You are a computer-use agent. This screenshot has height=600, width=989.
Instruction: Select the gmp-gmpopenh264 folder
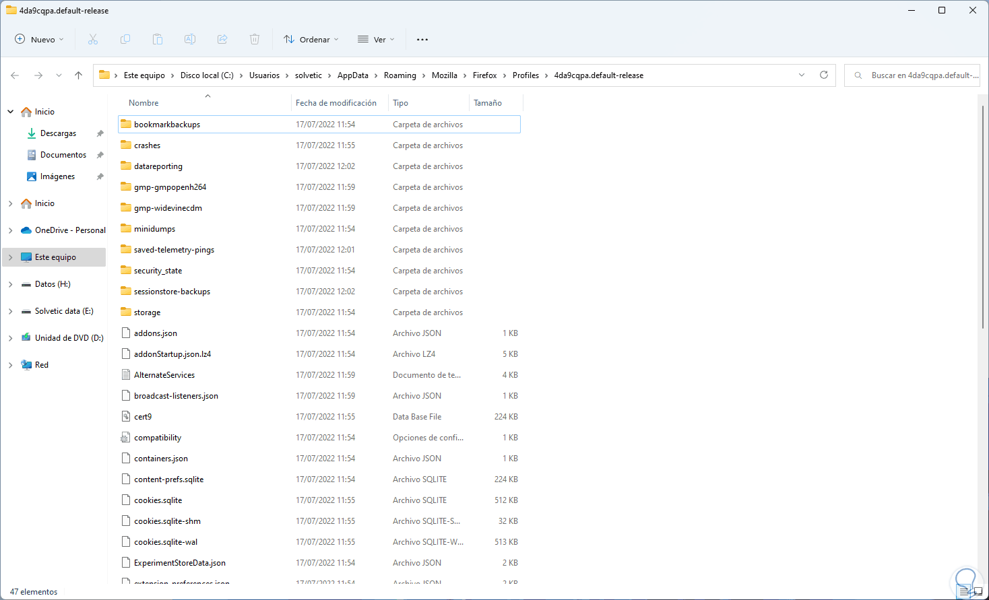319,187
